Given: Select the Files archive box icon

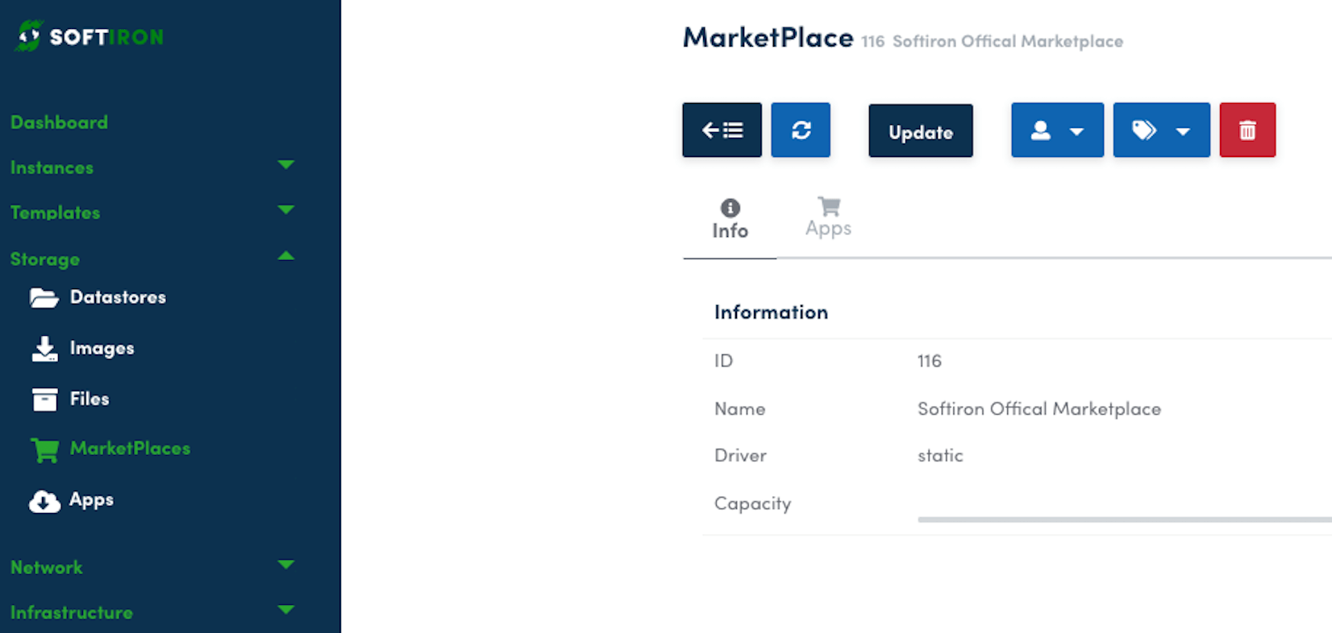Looking at the screenshot, I should (x=44, y=399).
